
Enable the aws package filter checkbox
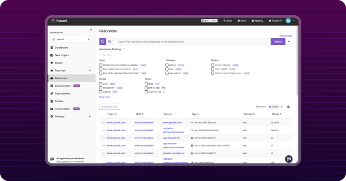[167, 69]
